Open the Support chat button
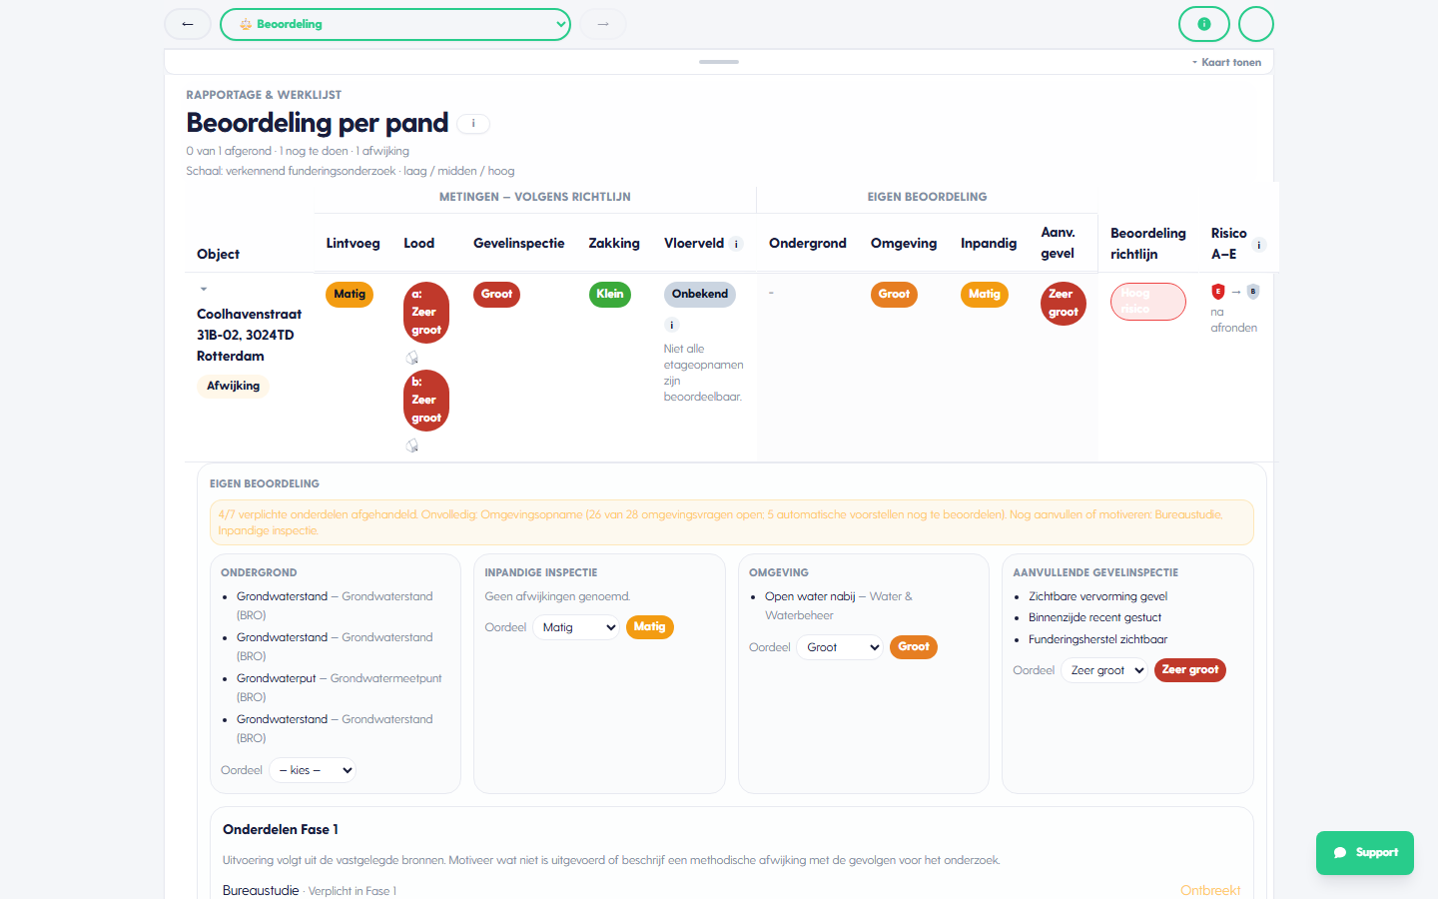The image size is (1438, 899). point(1365,853)
